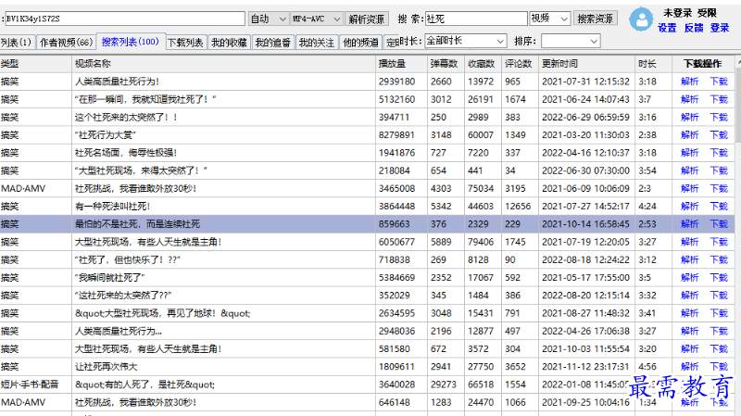Click the 解析资源 button

[x=367, y=19]
